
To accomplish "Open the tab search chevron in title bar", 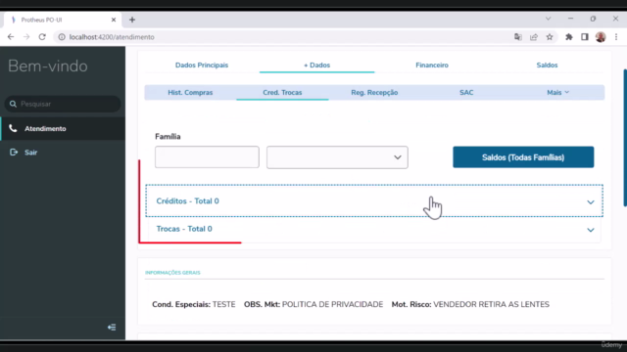I will point(549,19).
